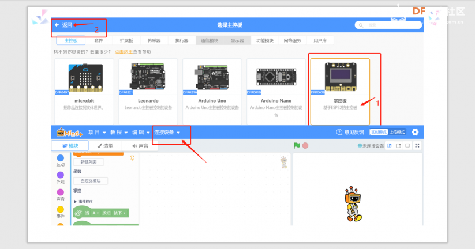Open the 用户库 tab
This screenshot has width=475, height=249.
click(x=320, y=40)
